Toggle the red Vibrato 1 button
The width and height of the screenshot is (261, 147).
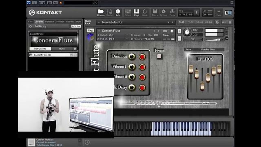pyautogui.click(x=142, y=67)
